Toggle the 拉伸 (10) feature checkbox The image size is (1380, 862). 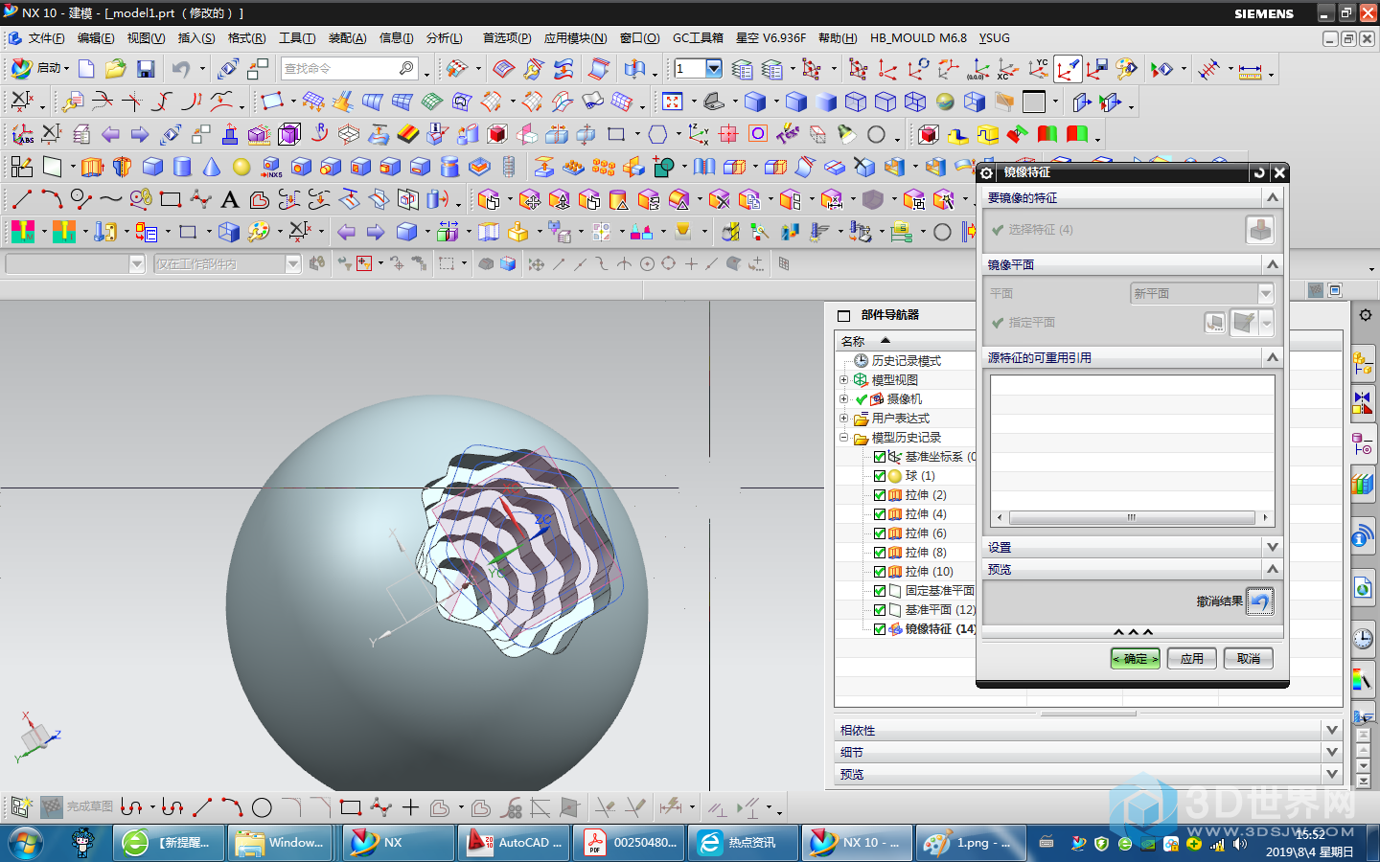[880, 572]
